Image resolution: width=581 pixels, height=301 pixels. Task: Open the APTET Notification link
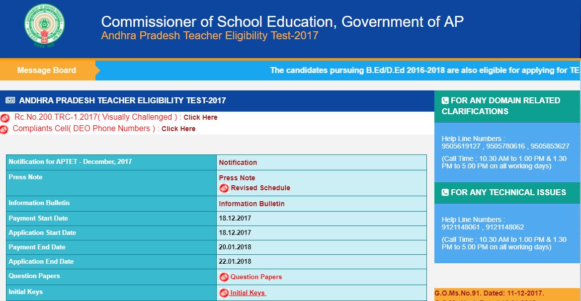[x=238, y=162]
